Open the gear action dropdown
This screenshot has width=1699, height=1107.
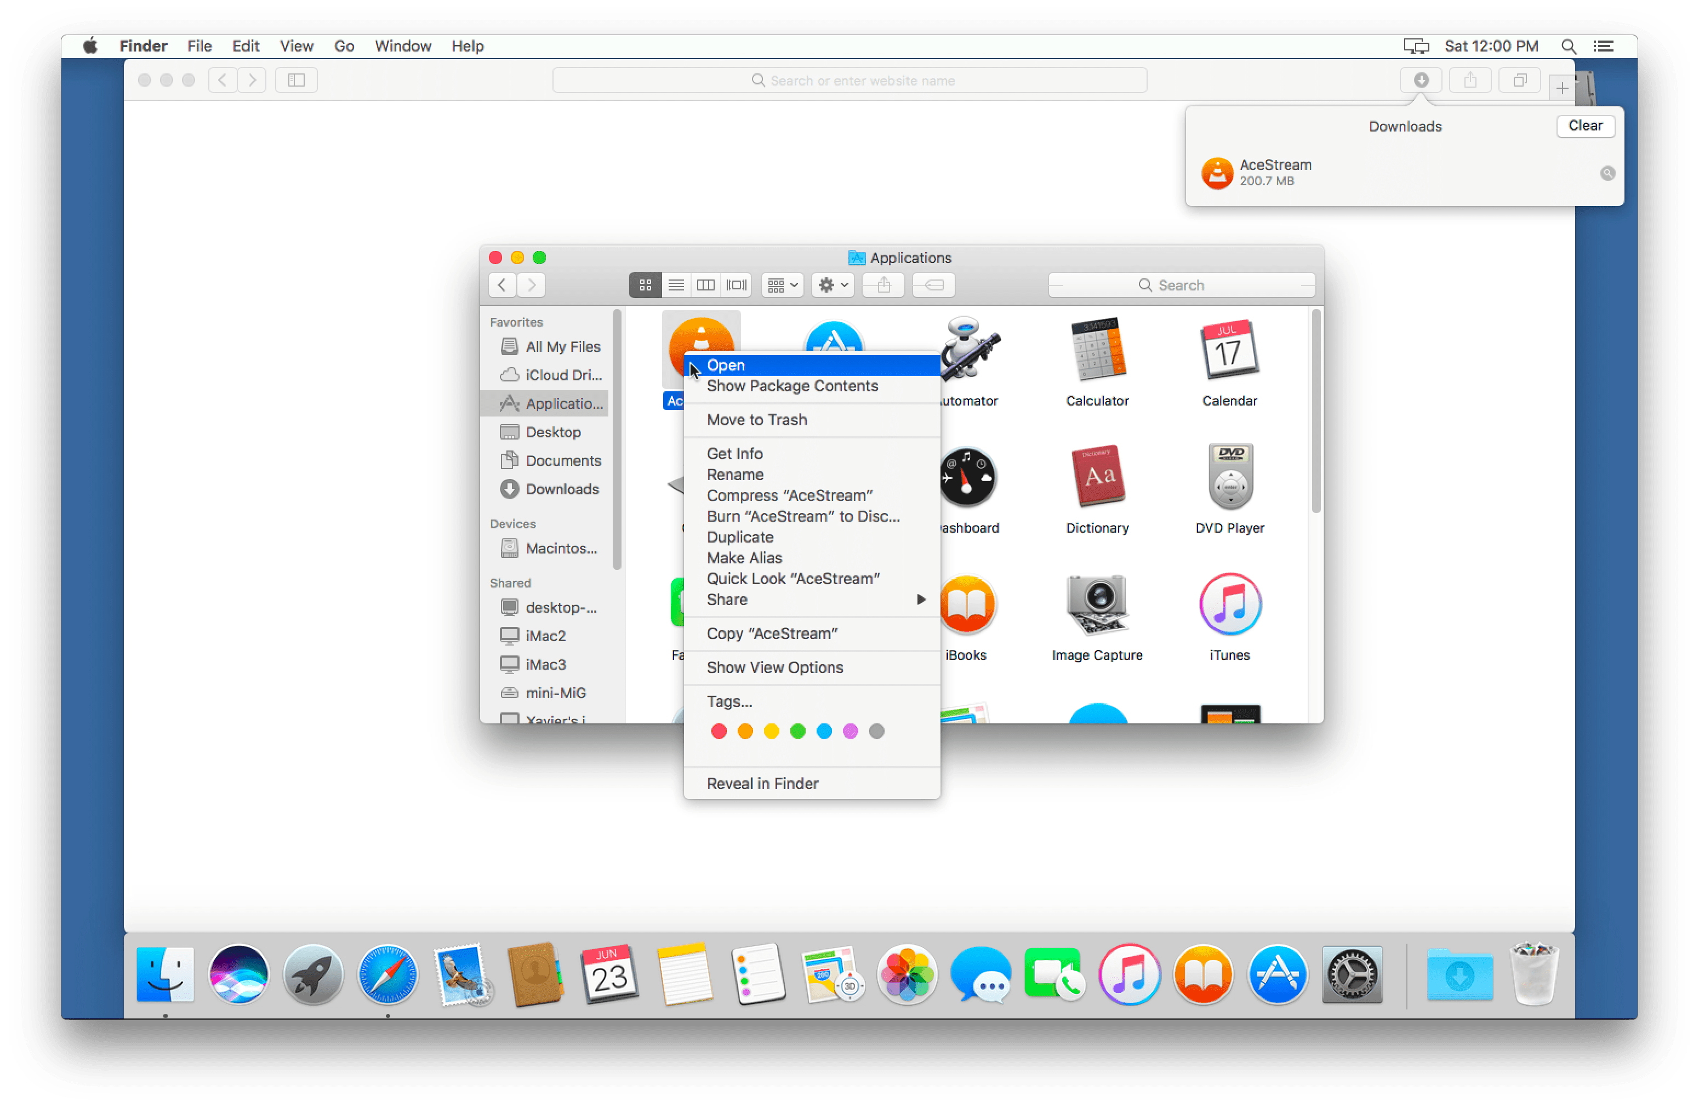(x=833, y=285)
